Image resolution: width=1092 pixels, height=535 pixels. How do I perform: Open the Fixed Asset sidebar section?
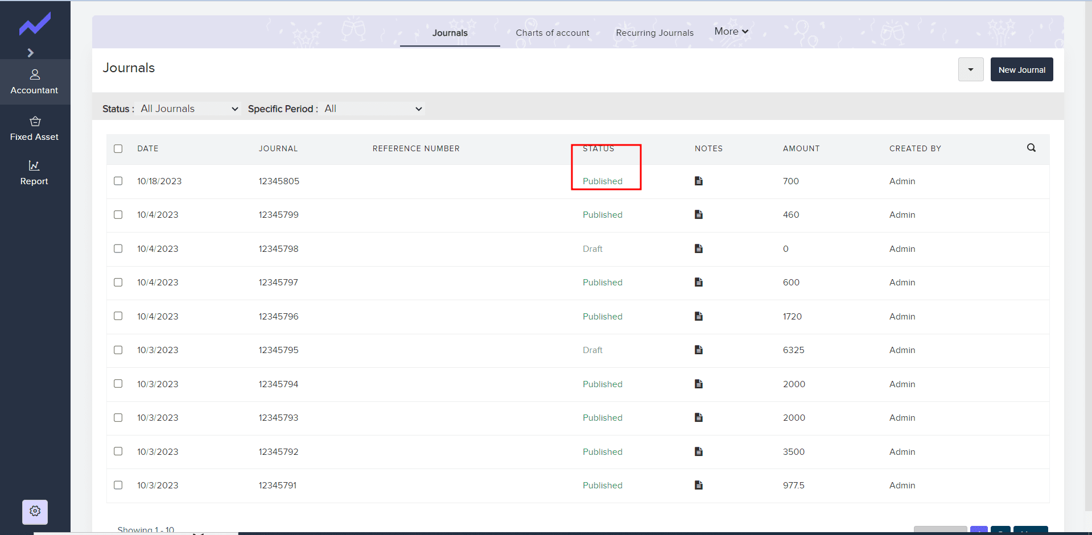(x=34, y=128)
